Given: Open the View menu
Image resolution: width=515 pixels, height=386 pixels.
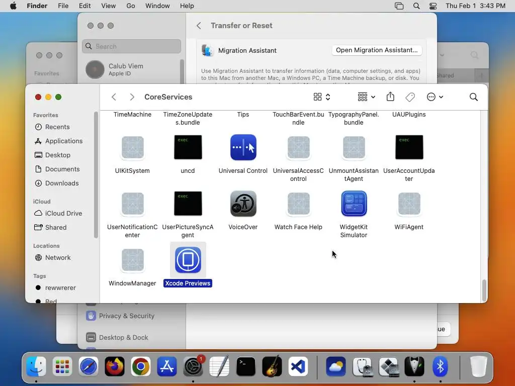Looking at the screenshot, I should point(109,6).
